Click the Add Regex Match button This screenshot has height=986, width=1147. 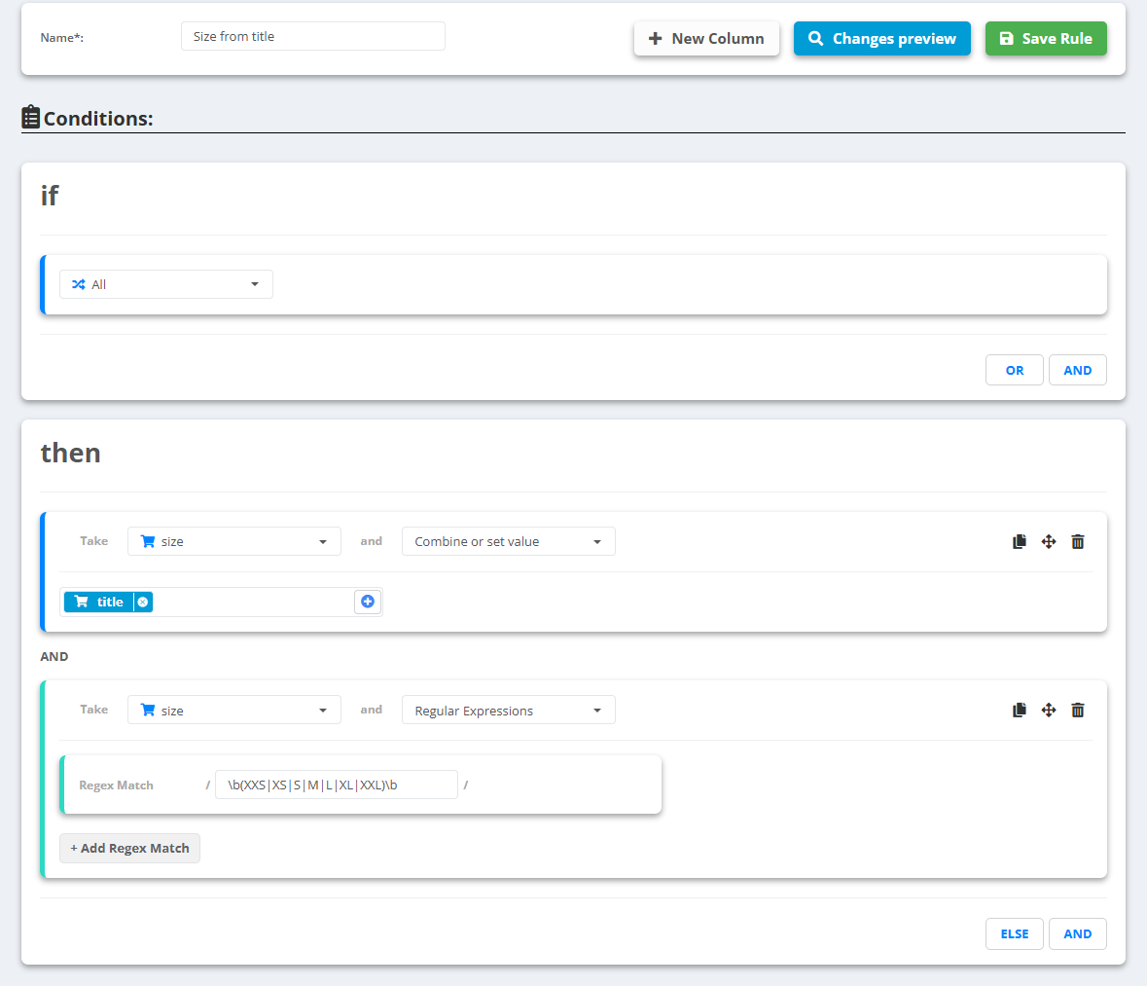coord(129,849)
